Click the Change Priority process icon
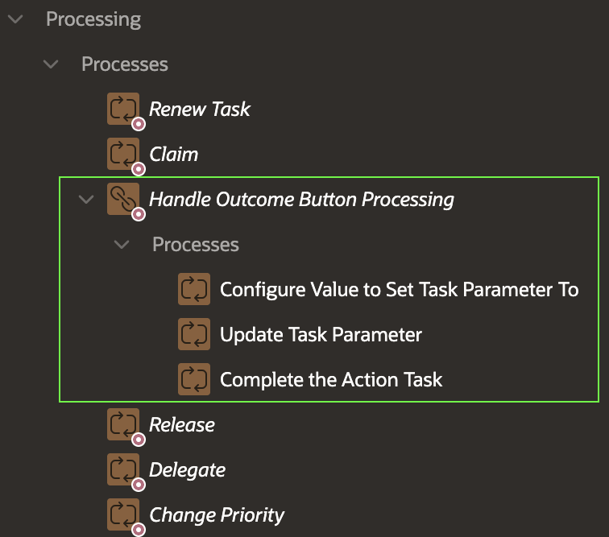 [122, 514]
